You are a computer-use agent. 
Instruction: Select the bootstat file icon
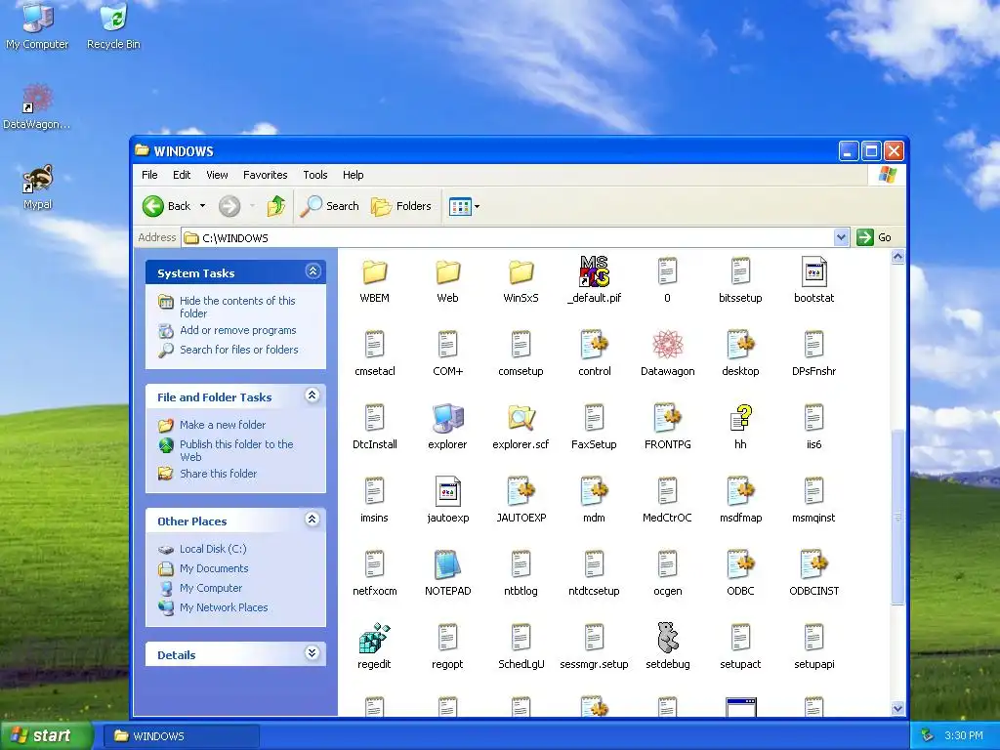(813, 271)
